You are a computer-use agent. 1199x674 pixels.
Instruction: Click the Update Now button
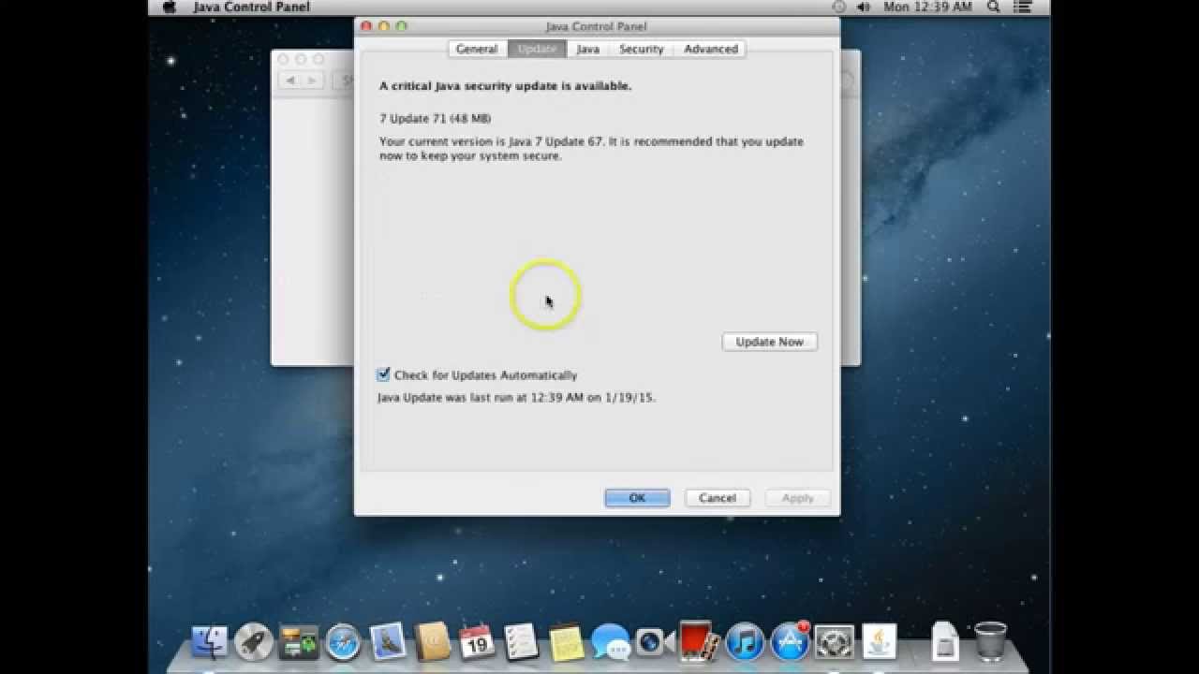(769, 342)
